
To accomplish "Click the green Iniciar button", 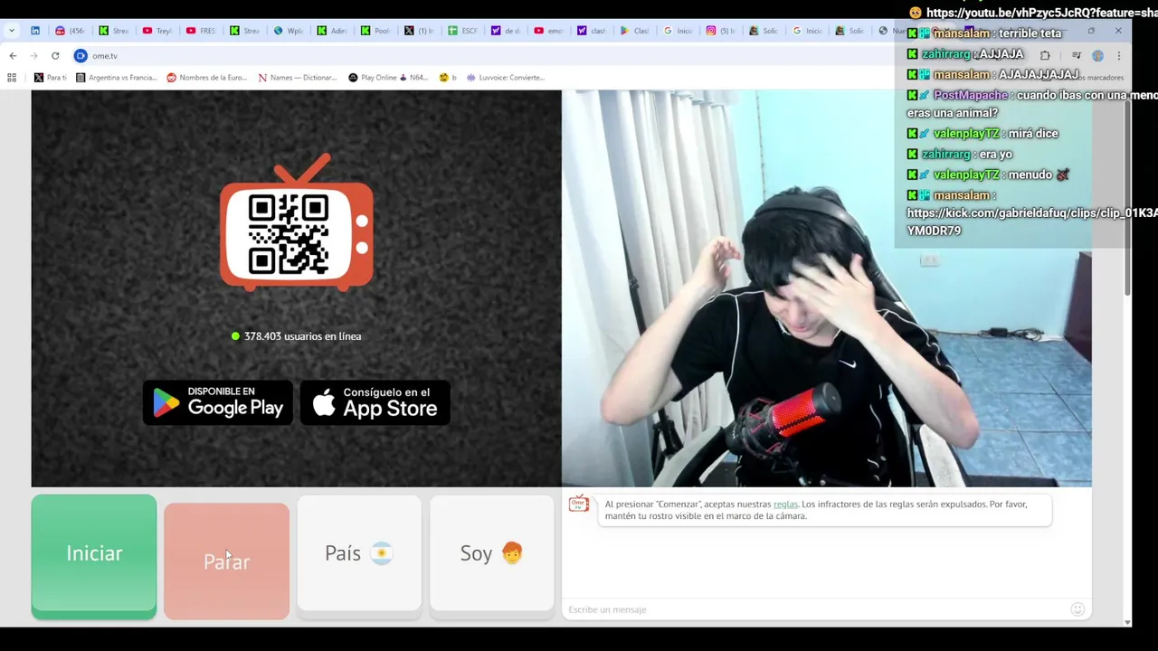I will 94,556.
